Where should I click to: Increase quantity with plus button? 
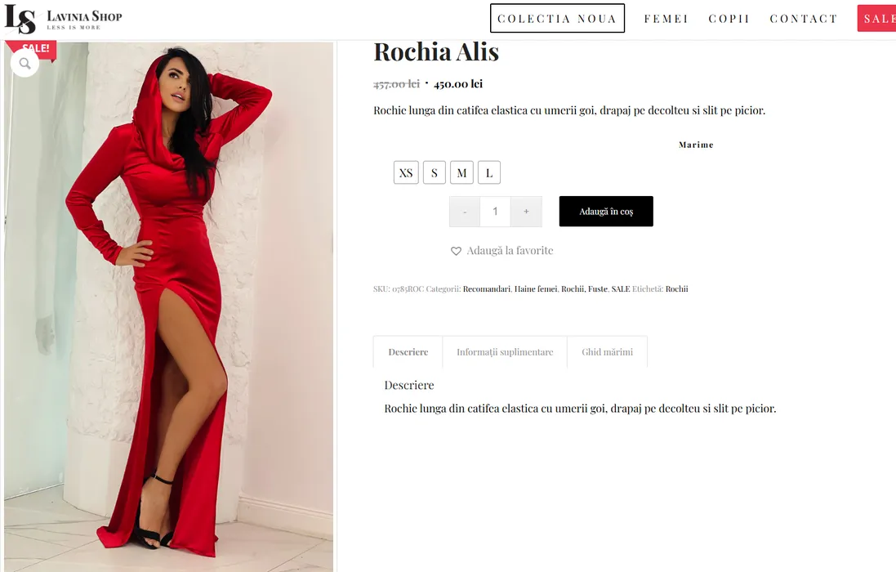coord(526,212)
